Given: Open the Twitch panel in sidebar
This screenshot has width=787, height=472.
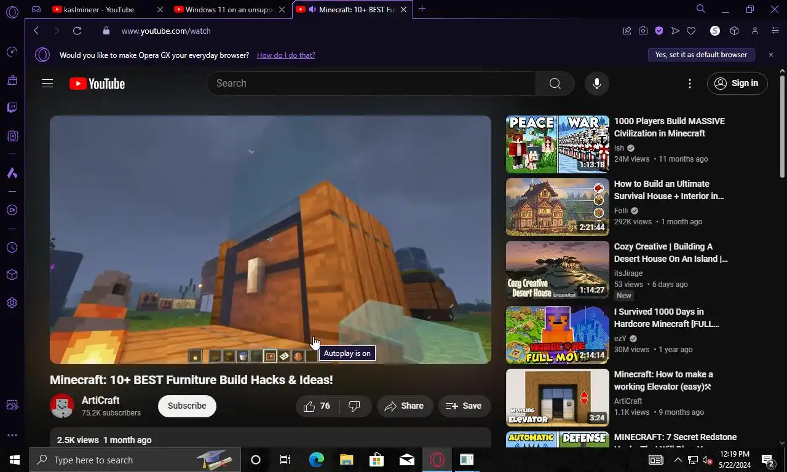Looking at the screenshot, I should [x=12, y=108].
